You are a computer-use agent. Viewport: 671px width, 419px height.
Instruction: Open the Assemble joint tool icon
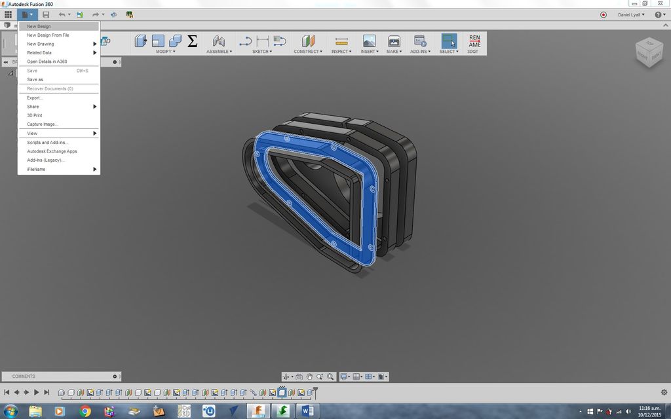[218, 41]
